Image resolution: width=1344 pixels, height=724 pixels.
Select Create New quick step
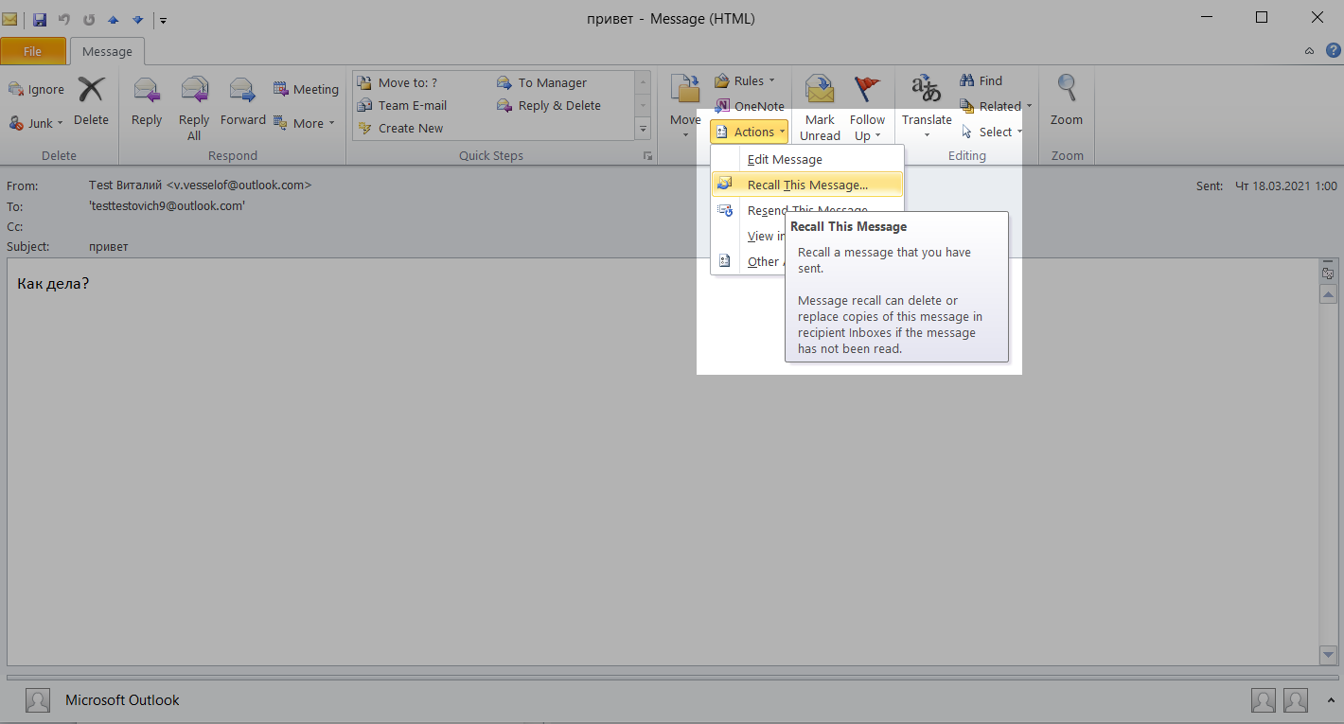click(x=401, y=128)
